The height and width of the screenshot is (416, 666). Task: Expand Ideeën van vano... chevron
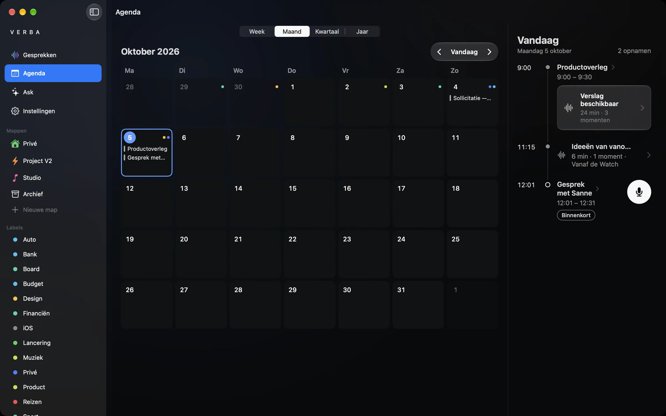[x=649, y=155]
